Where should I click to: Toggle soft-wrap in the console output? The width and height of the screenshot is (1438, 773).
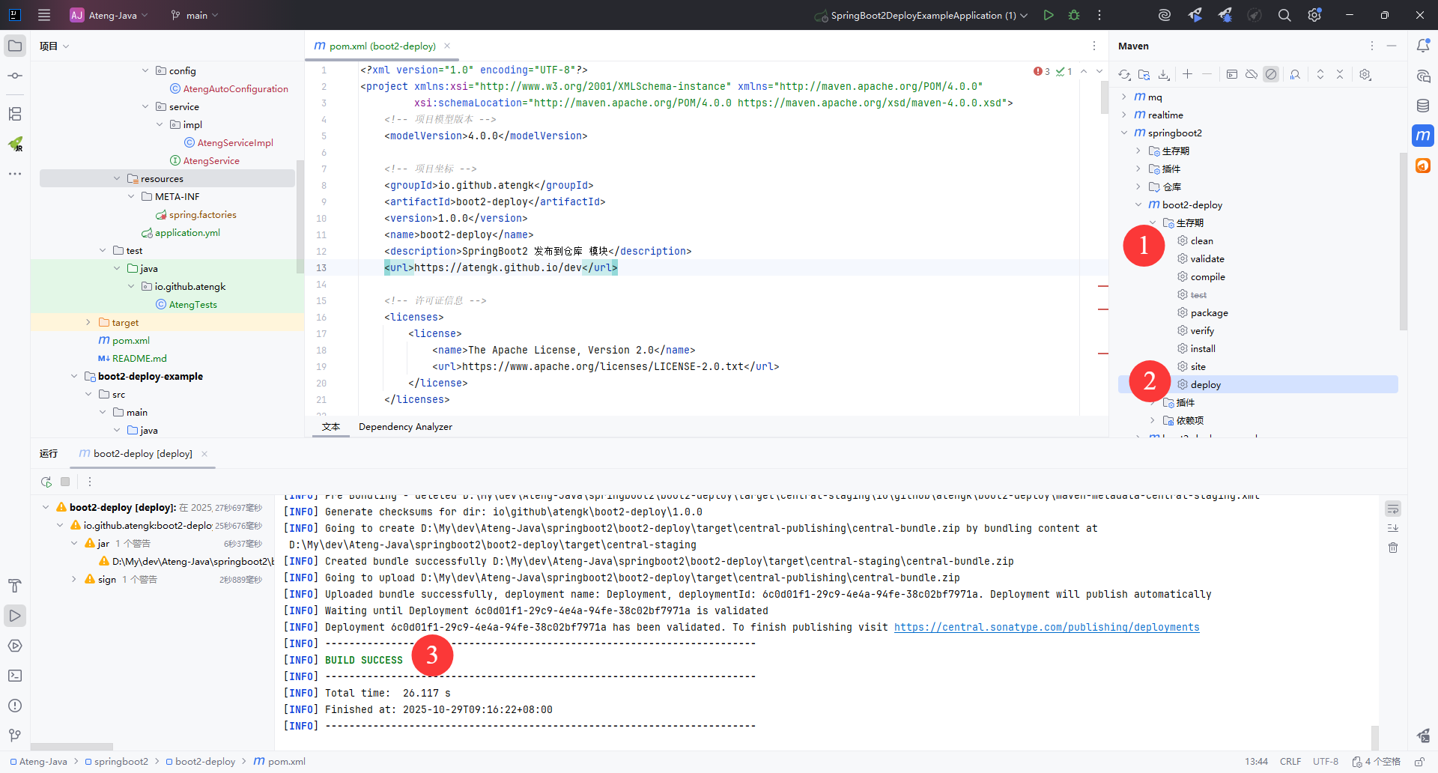pos(1393,509)
